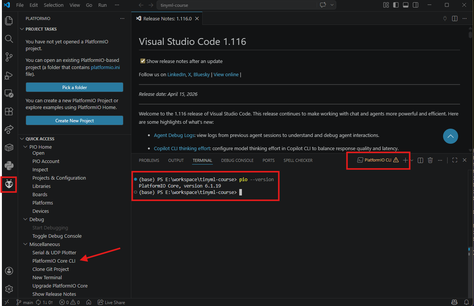Open the File menu
This screenshot has height=306, width=474.
coord(20,5)
